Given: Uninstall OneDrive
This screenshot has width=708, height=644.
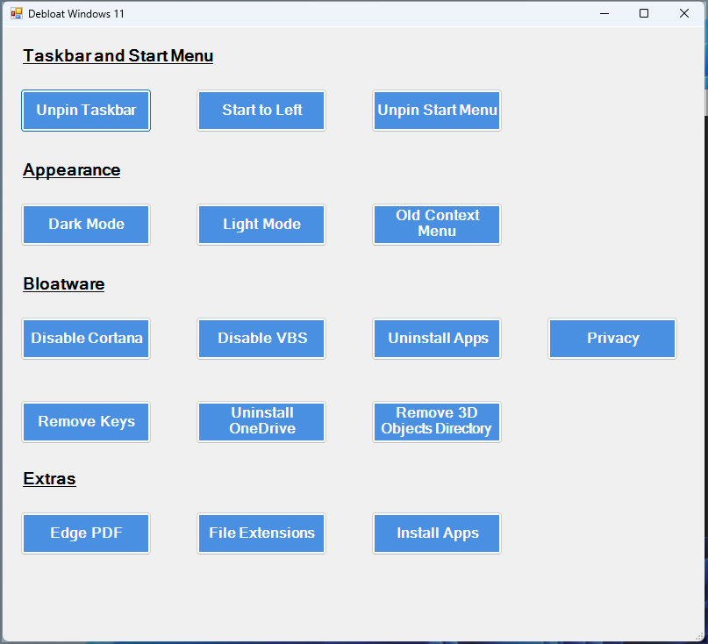Looking at the screenshot, I should click(261, 422).
